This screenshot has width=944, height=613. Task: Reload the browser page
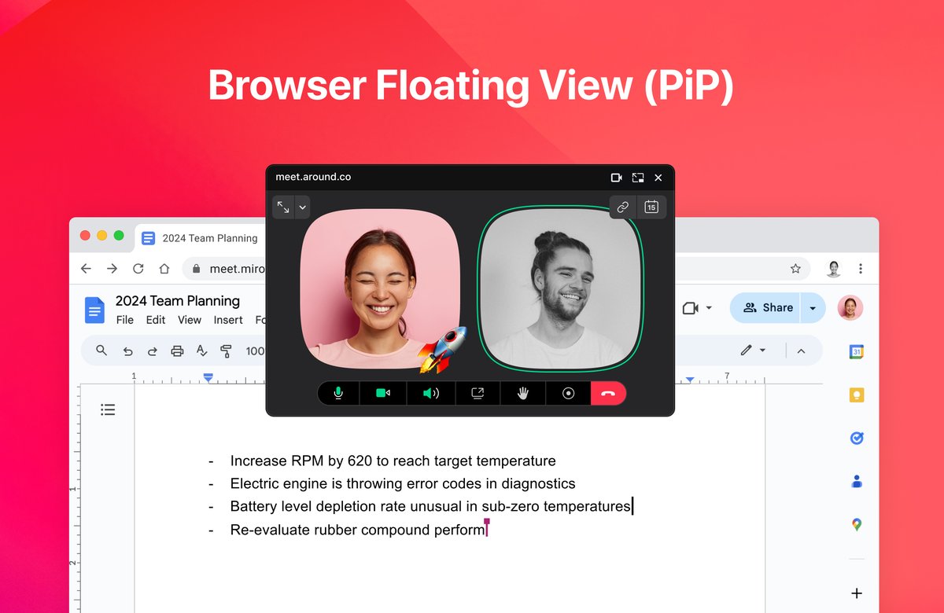click(x=138, y=269)
